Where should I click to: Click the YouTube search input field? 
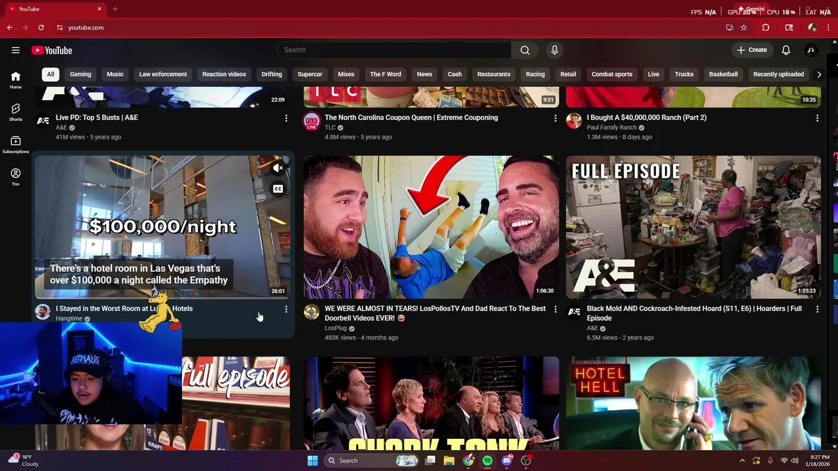tap(395, 50)
